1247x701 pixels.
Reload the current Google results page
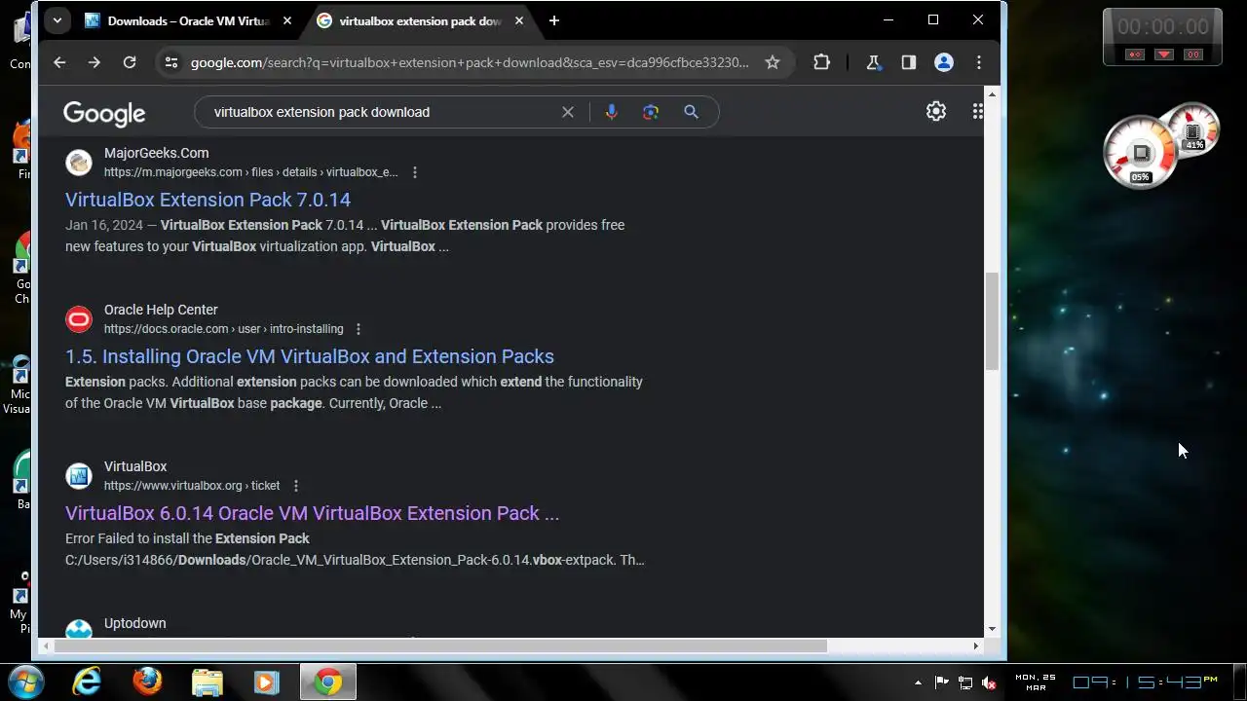(x=129, y=62)
